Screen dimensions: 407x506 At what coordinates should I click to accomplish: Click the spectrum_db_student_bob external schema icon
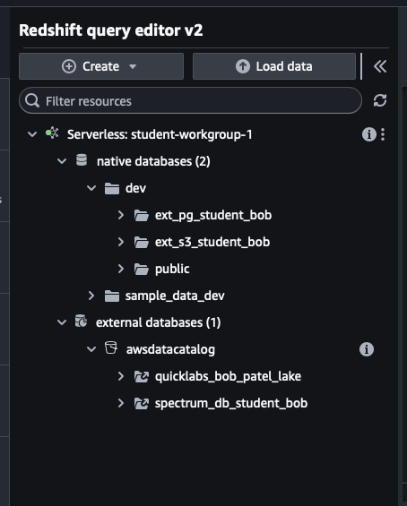click(142, 403)
